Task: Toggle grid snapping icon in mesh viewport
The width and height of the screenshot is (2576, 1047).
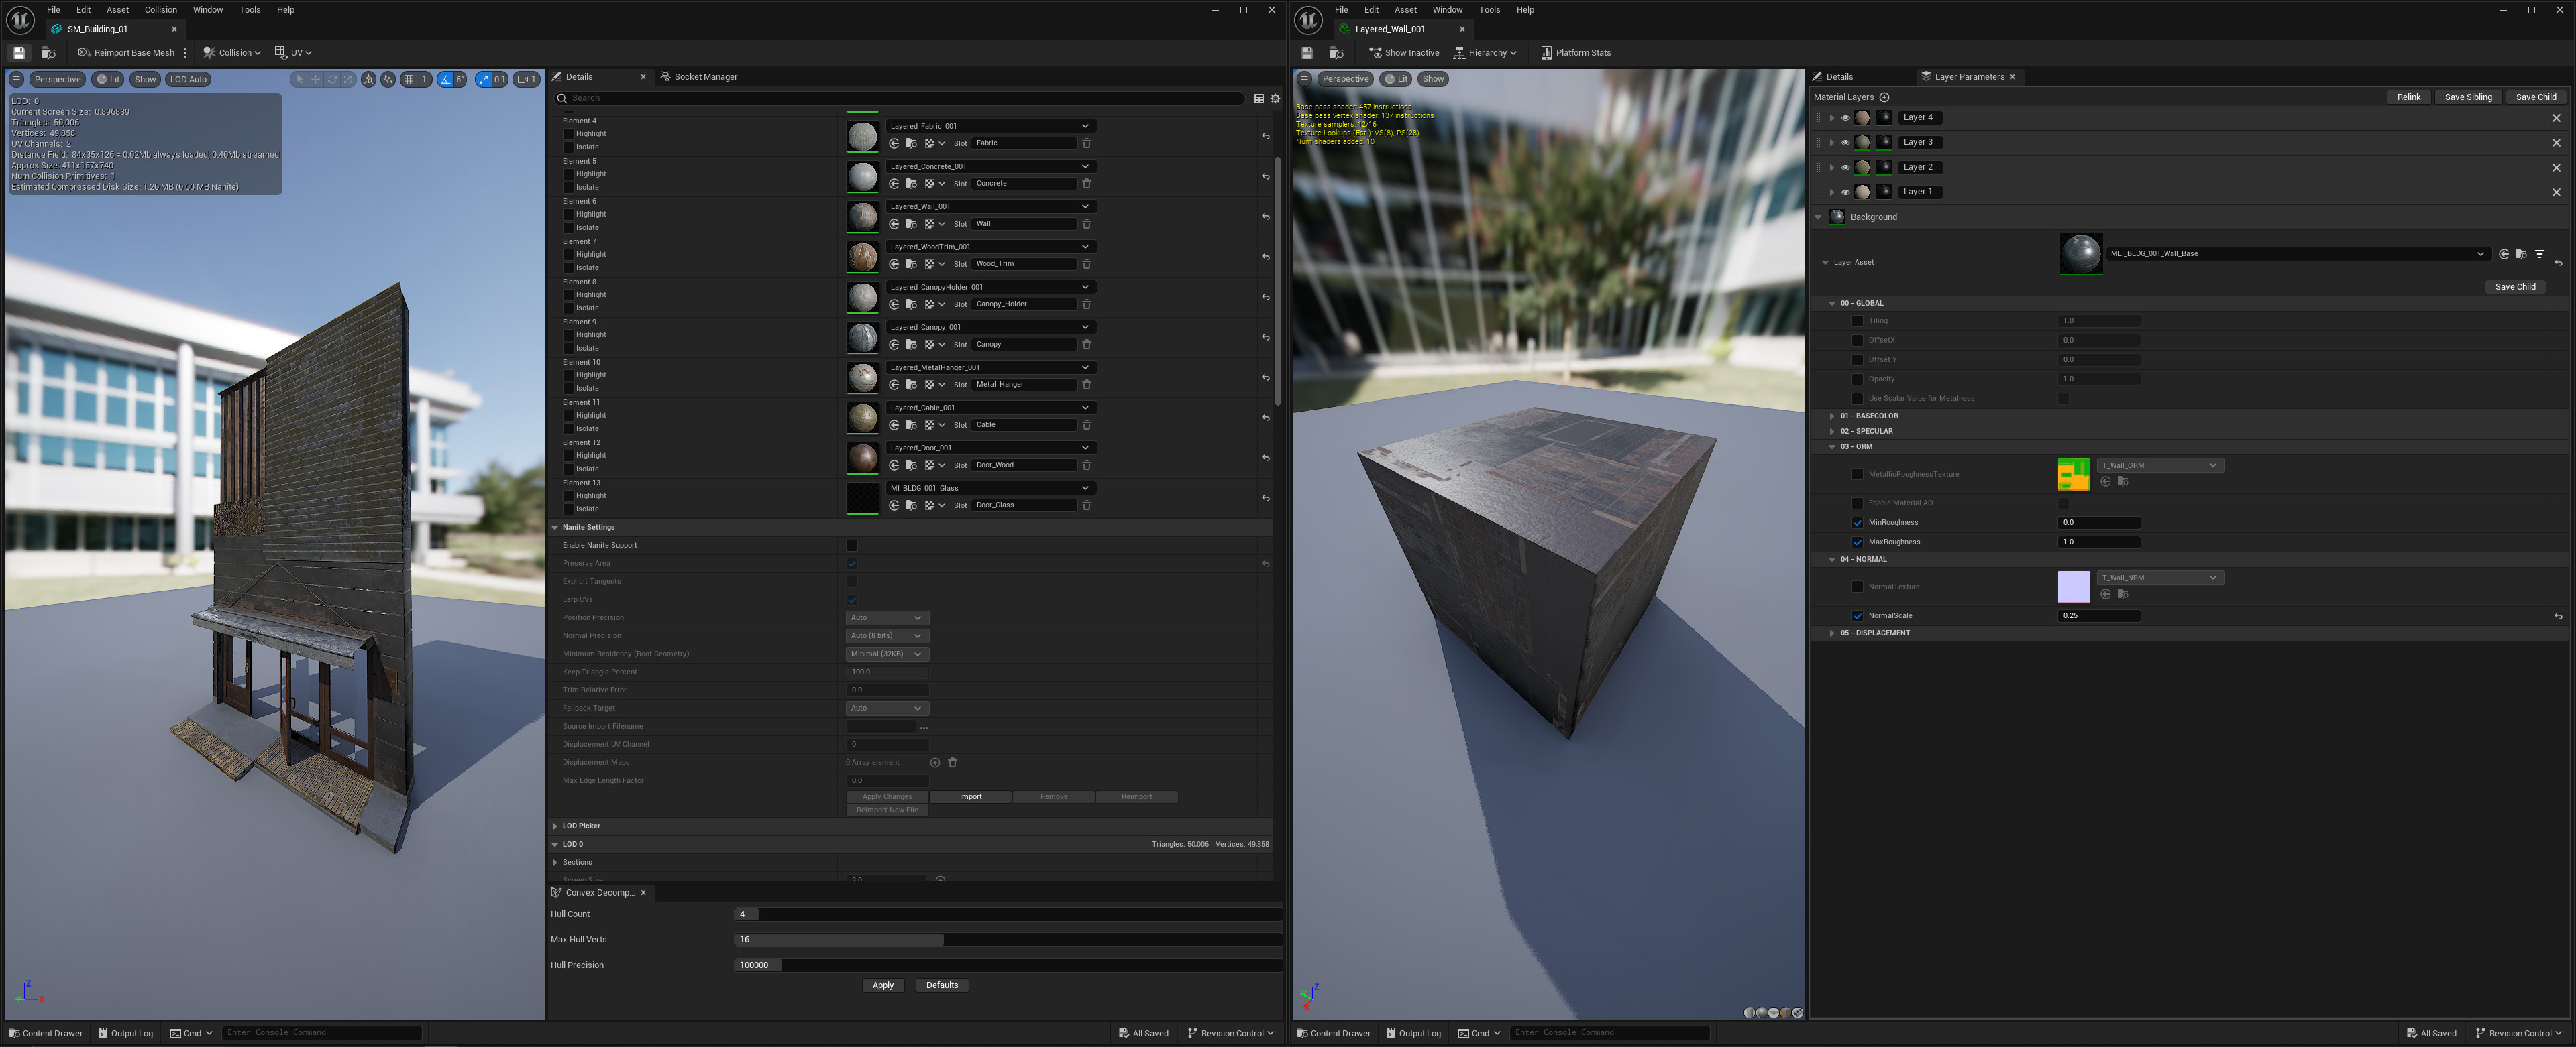Action: tap(409, 79)
